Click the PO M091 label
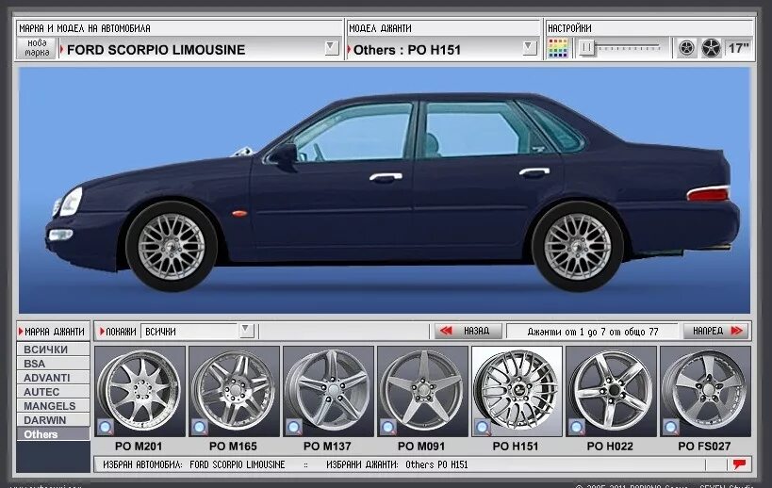Screen dimensions: 772x488 (x=421, y=447)
